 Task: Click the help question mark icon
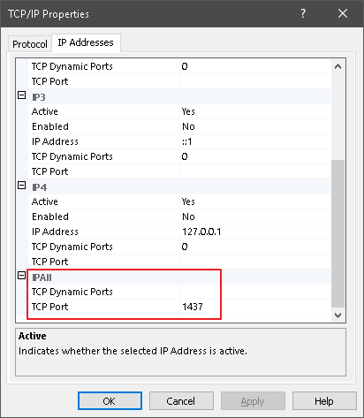tap(303, 13)
